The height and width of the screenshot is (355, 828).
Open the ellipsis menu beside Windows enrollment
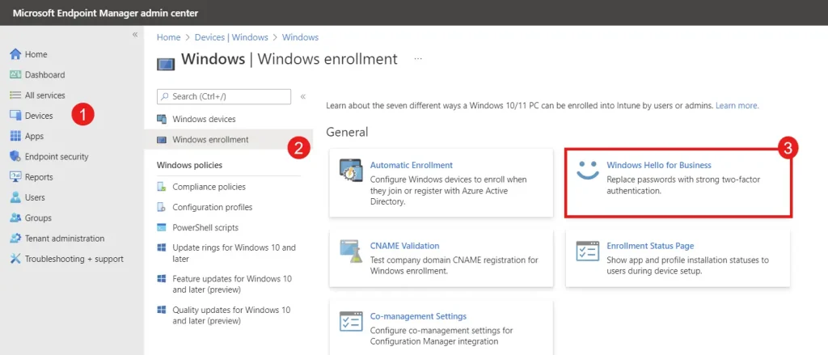click(418, 59)
